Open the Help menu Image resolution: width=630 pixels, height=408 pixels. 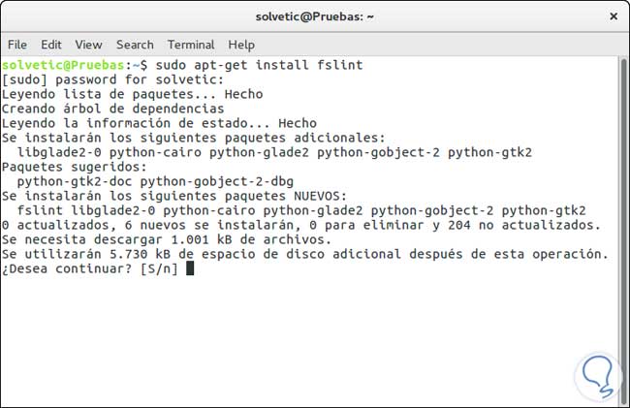point(241,45)
